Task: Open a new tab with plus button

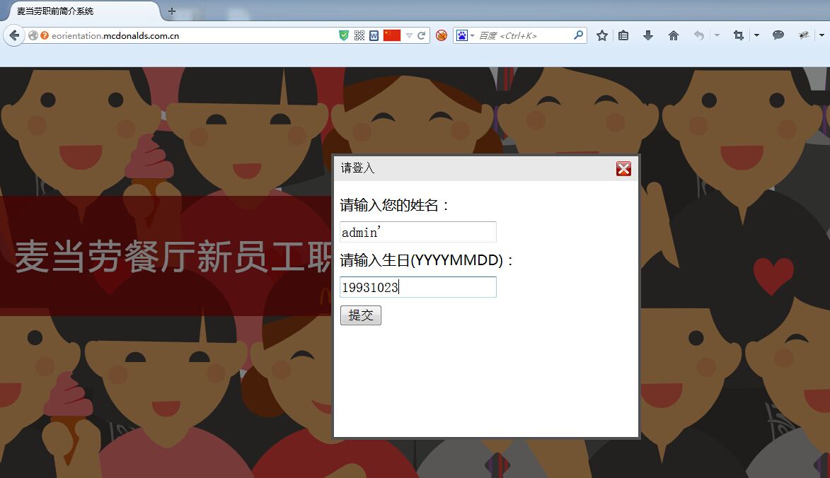Action: point(171,11)
